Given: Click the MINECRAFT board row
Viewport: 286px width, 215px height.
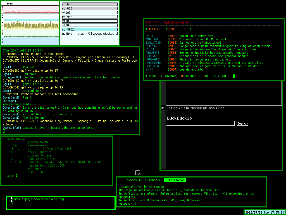Looking at the screenshot, I should pyautogui.click(x=154, y=39).
